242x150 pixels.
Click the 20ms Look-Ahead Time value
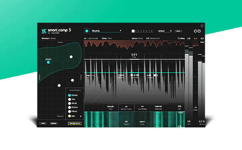104,38
